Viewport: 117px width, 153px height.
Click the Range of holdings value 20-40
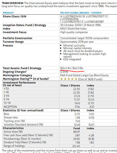pos(76,146)
